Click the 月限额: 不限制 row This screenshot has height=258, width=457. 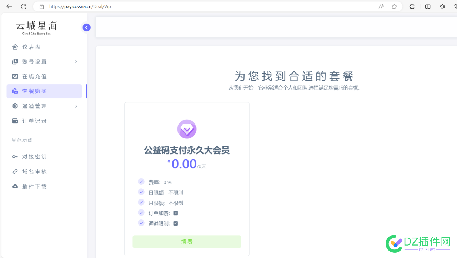pos(161,203)
